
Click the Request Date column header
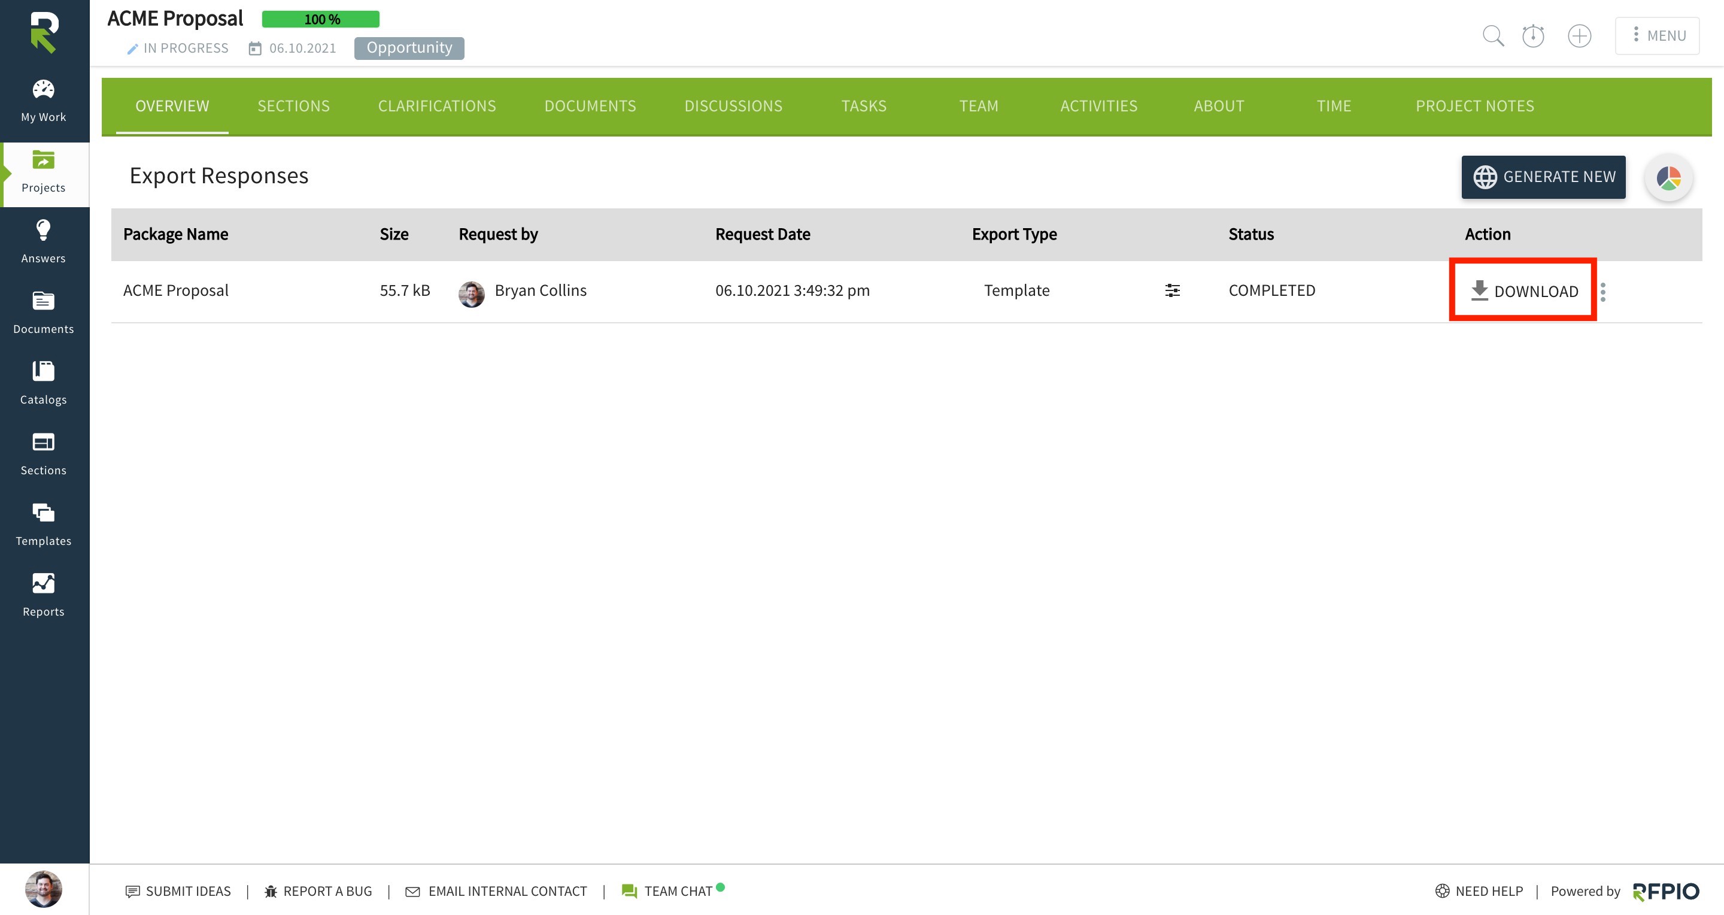click(762, 234)
